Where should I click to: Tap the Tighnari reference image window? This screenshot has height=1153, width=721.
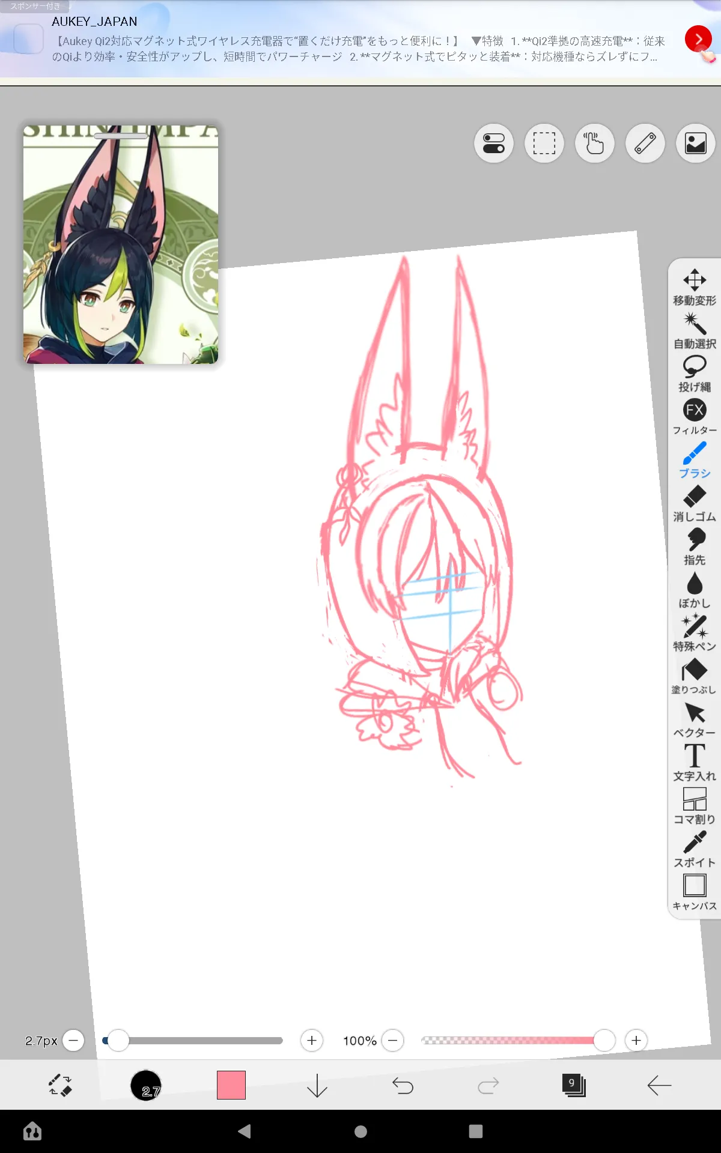click(121, 244)
